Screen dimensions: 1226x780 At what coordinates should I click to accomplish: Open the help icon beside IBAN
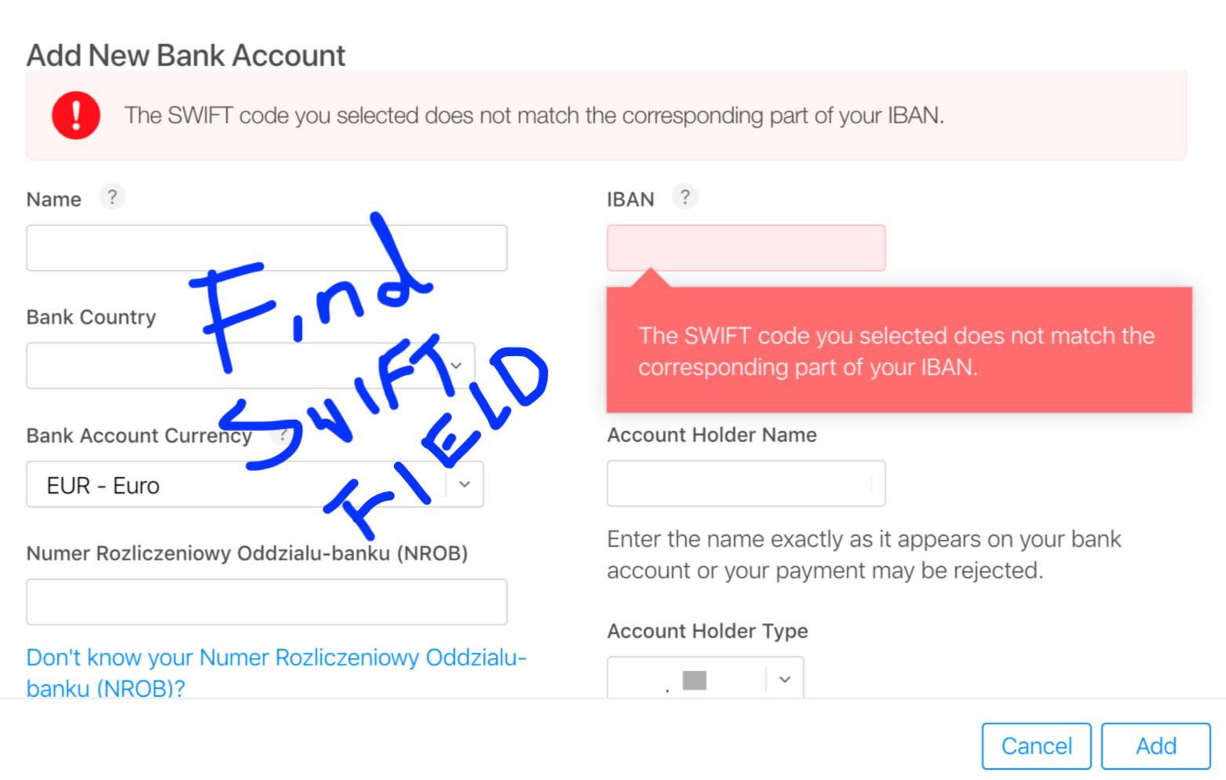pyautogui.click(x=685, y=197)
